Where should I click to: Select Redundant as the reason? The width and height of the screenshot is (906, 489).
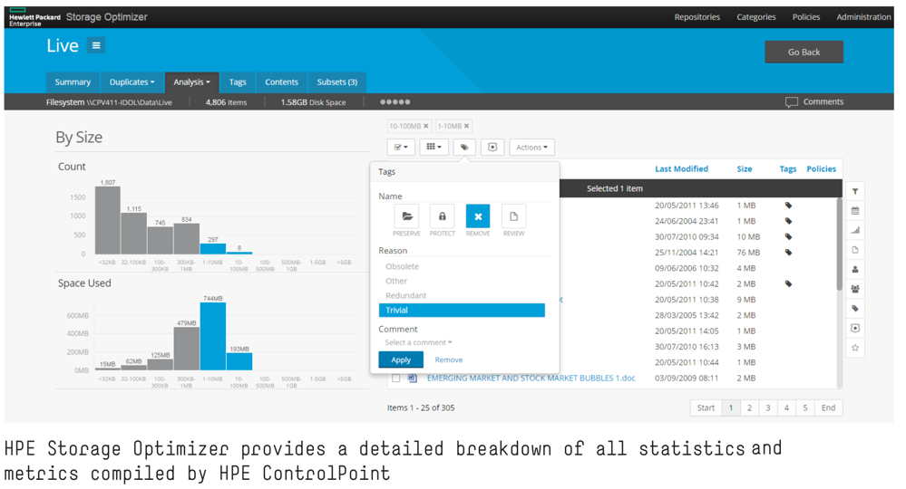[x=462, y=295]
